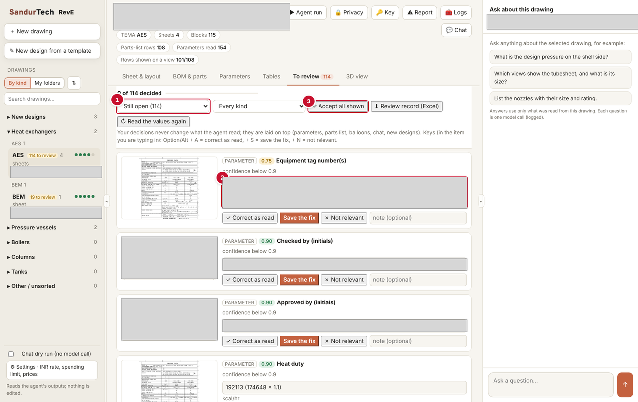The width and height of the screenshot is (638, 402).
Task: Open the Every kind filter dropdown
Action: [x=259, y=106]
